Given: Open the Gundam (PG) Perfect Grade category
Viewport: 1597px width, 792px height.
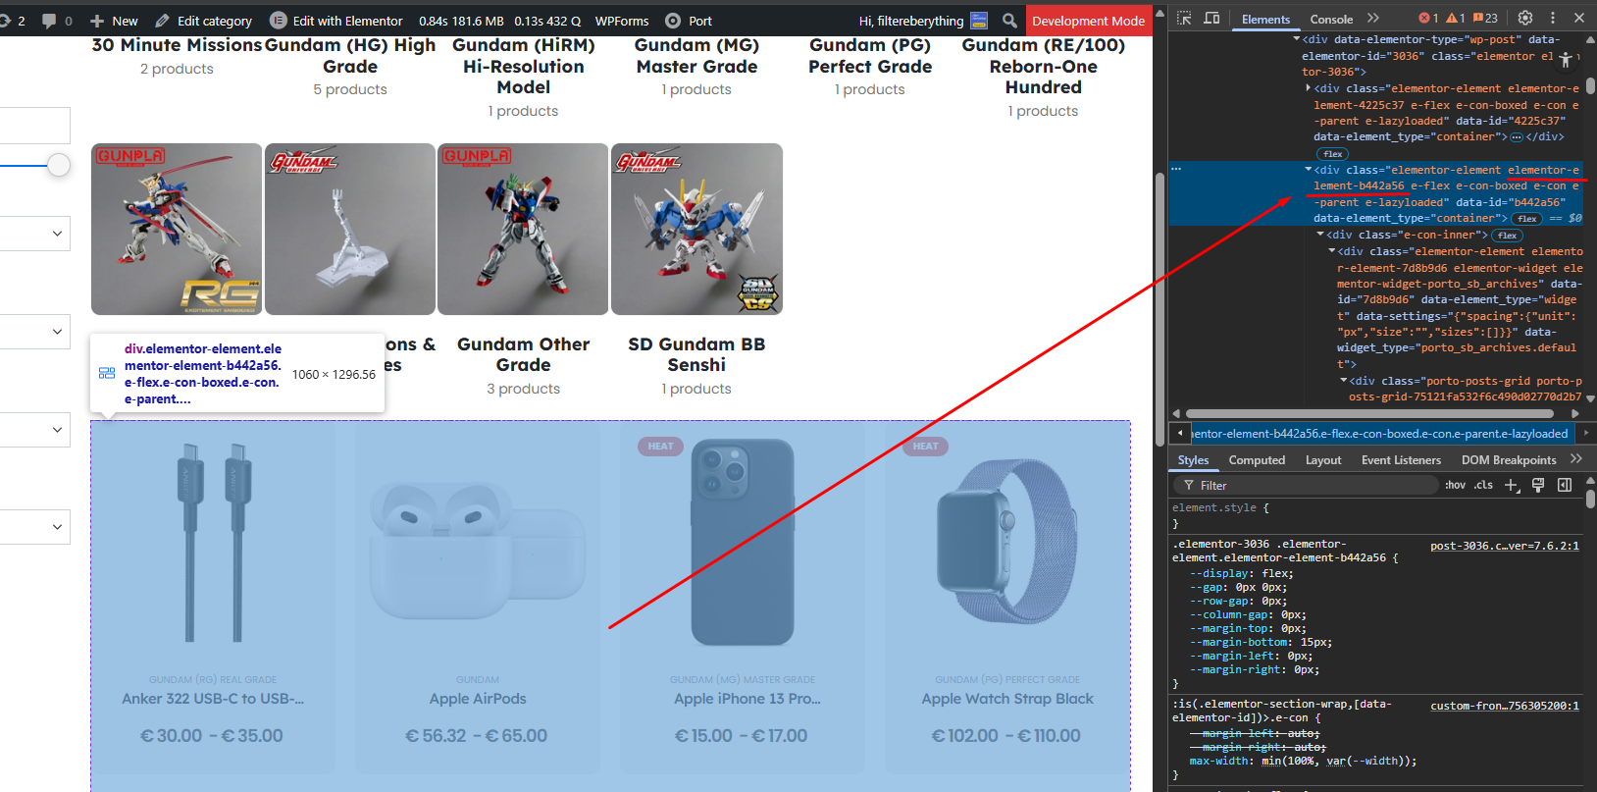Looking at the screenshot, I should [x=870, y=56].
